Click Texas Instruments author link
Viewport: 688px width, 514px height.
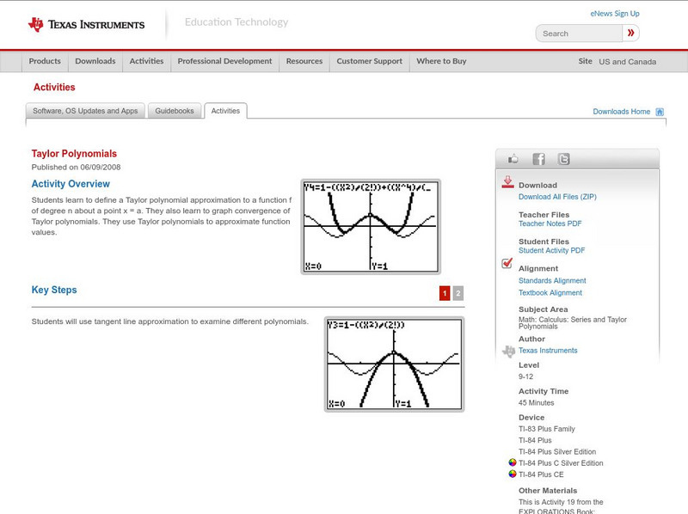click(x=548, y=351)
